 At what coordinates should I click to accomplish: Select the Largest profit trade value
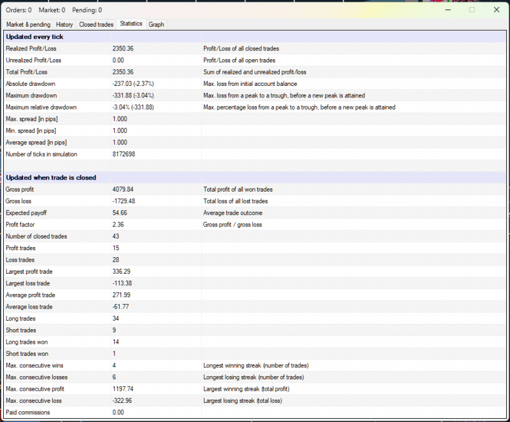coord(121,271)
